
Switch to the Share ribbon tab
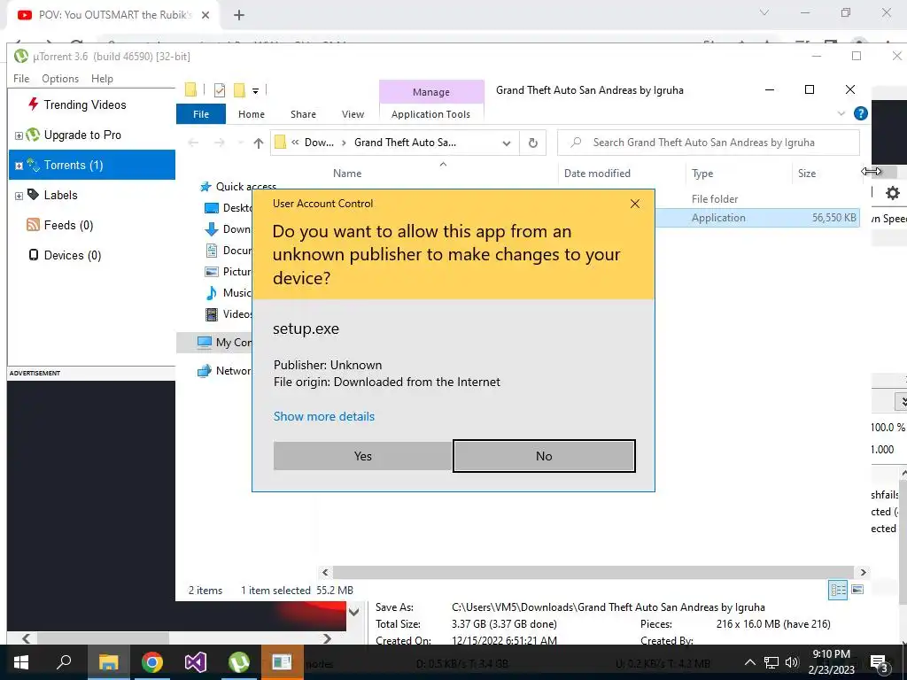click(303, 114)
